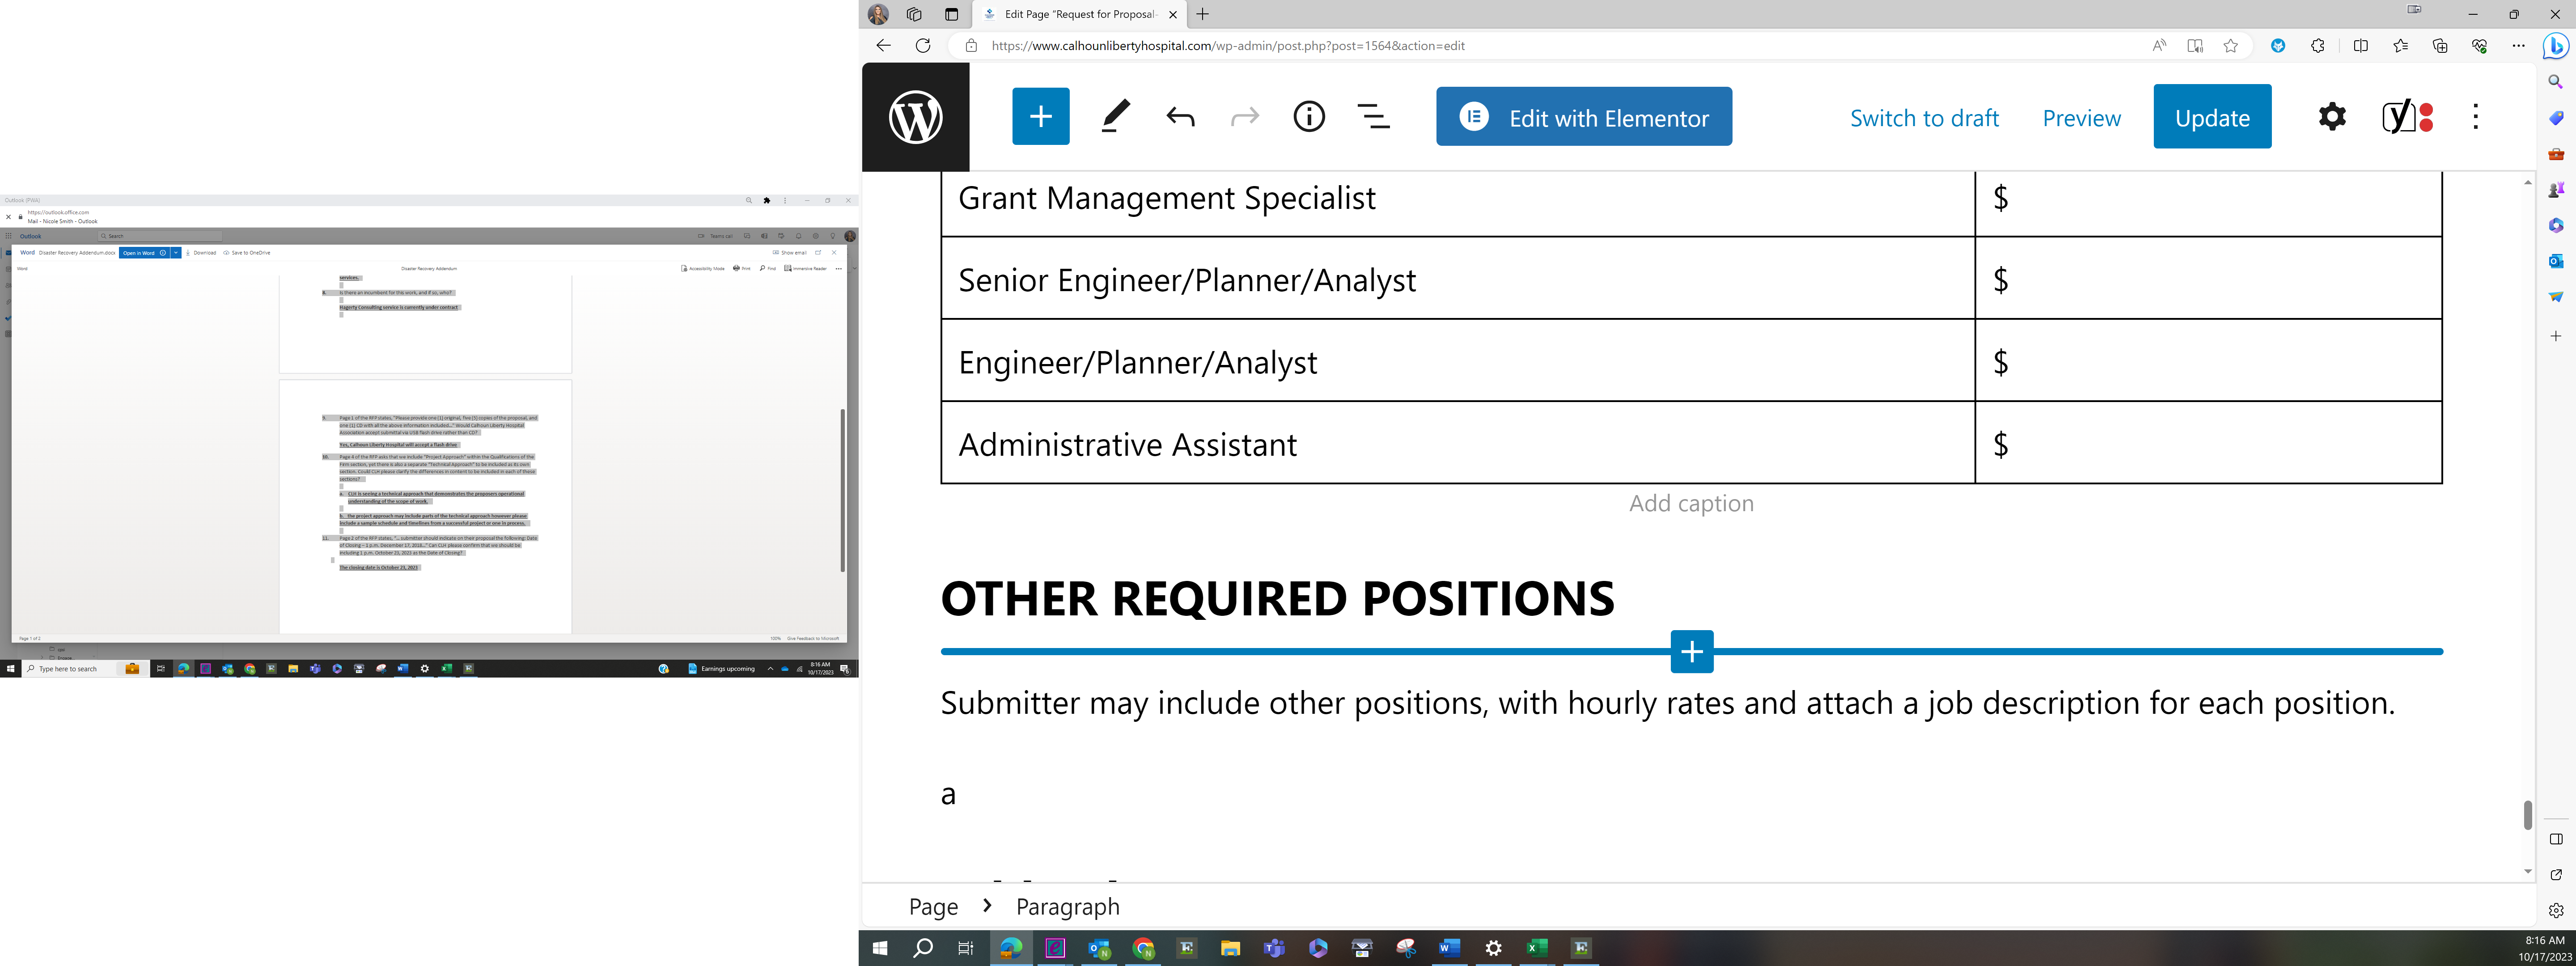
Task: Click the Paragraph breadcrumb item
Action: 1067,907
